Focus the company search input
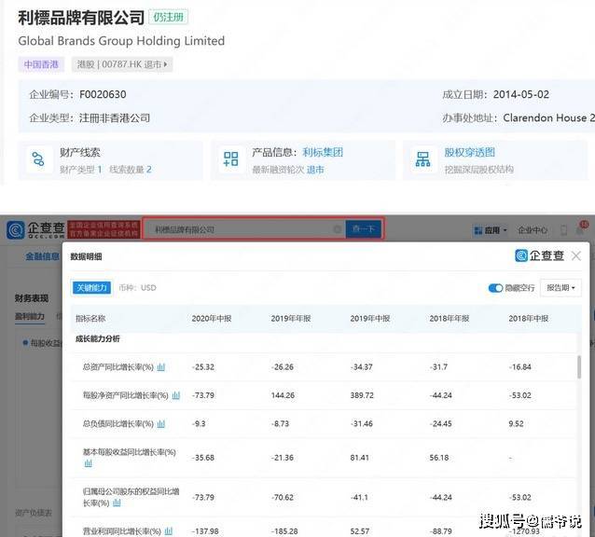 pos(242,229)
